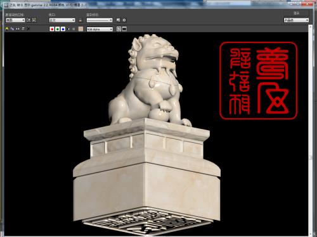The width and height of the screenshot is (317, 237).
Task: Toggle the green channel display
Action: pos(57,29)
